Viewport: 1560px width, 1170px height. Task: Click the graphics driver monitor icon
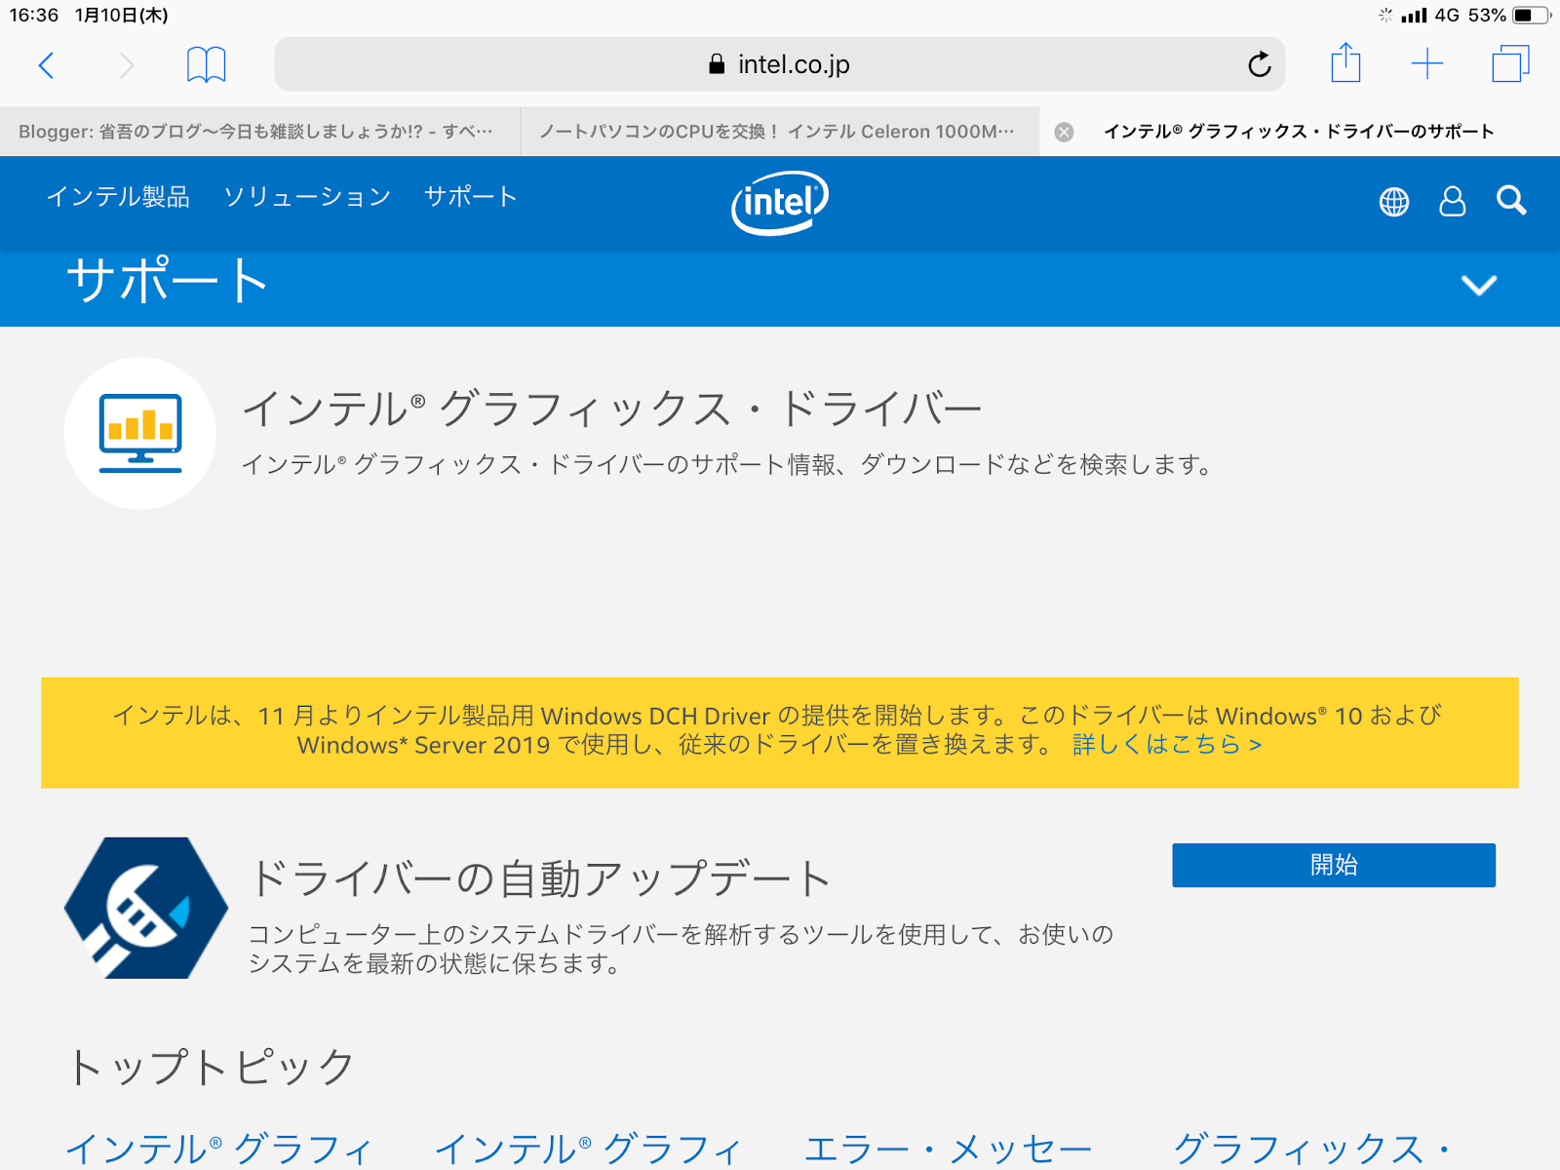(x=140, y=433)
